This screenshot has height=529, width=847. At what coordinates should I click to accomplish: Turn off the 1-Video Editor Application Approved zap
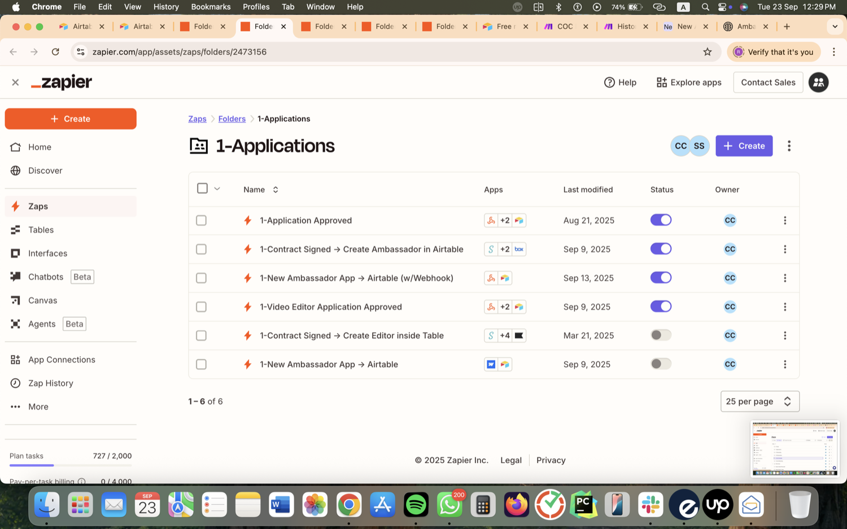[661, 307]
